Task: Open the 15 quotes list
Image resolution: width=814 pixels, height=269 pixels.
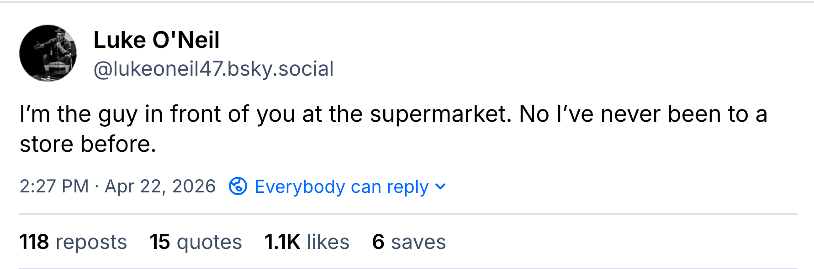Action: tap(196, 242)
